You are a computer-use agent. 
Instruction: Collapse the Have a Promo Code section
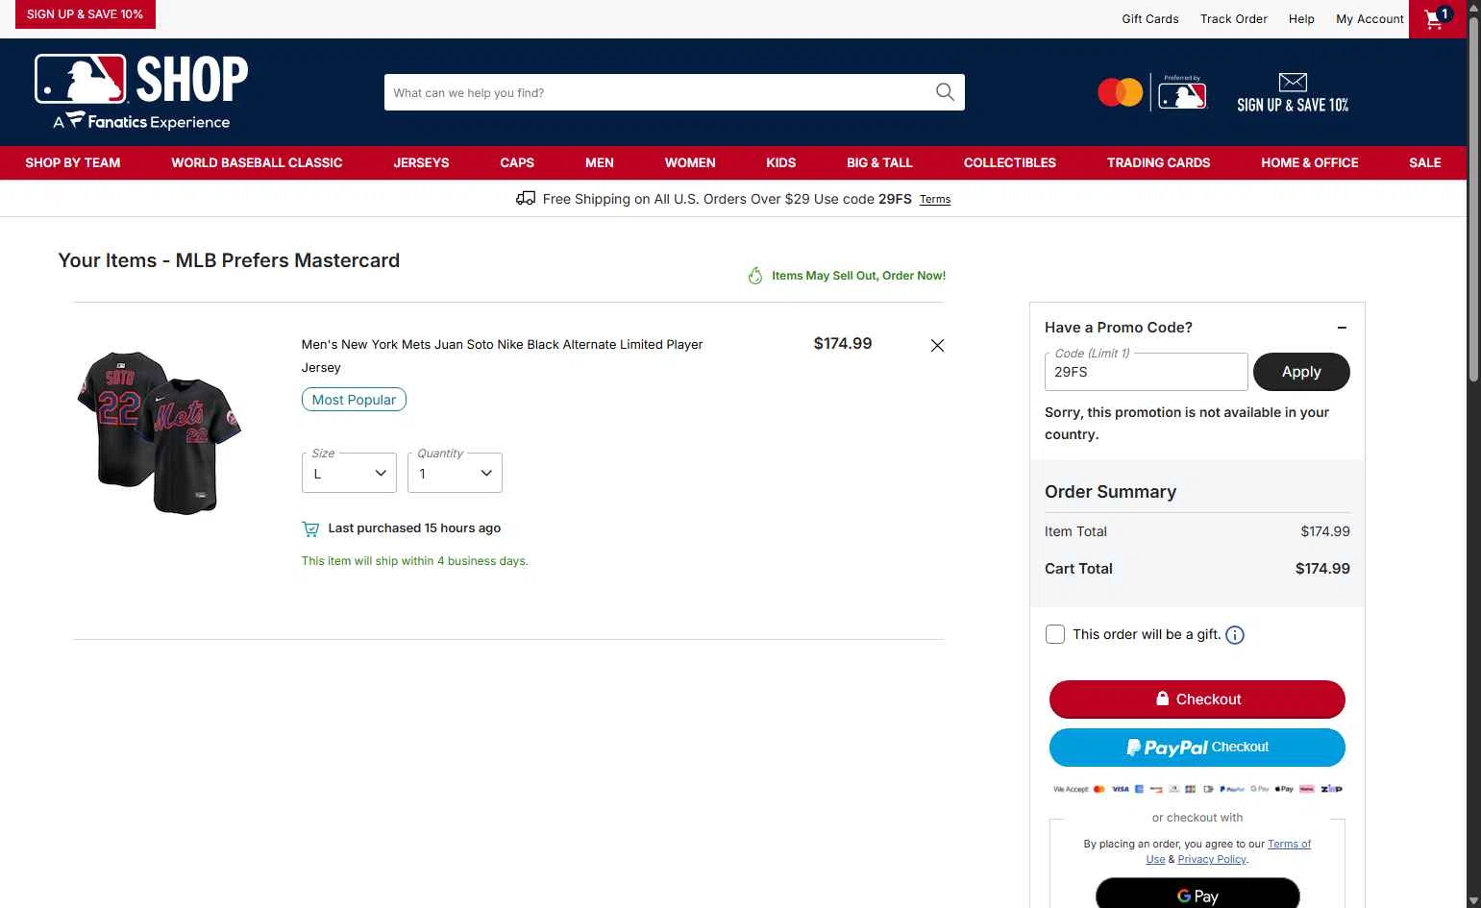[x=1342, y=328]
